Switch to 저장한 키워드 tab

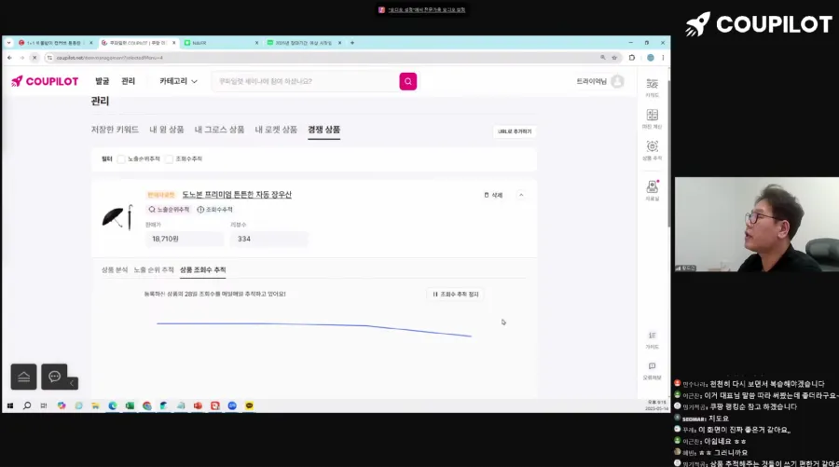click(115, 130)
